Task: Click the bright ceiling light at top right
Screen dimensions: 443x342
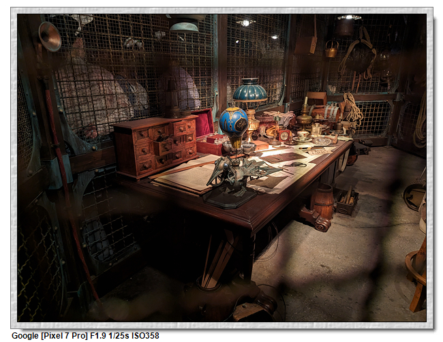Action: point(349,17)
